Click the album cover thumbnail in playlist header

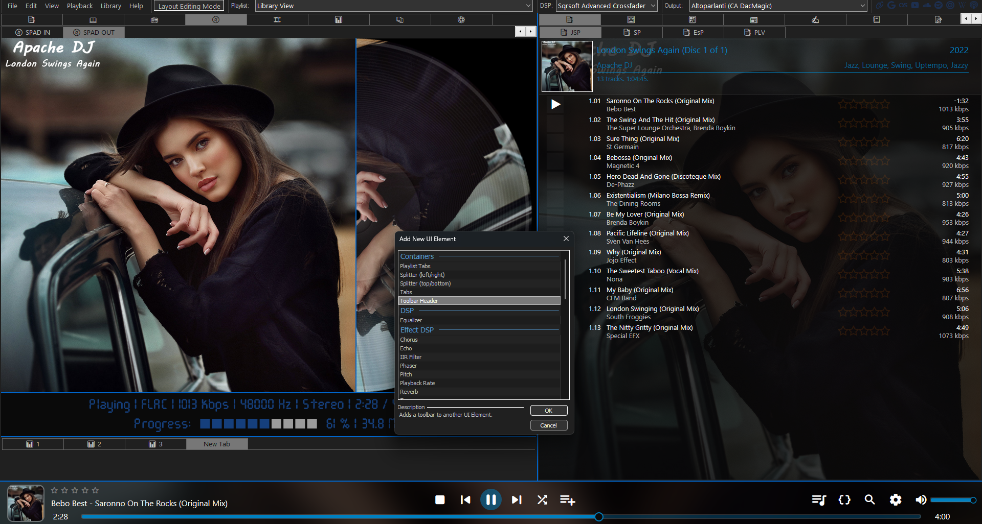point(567,66)
